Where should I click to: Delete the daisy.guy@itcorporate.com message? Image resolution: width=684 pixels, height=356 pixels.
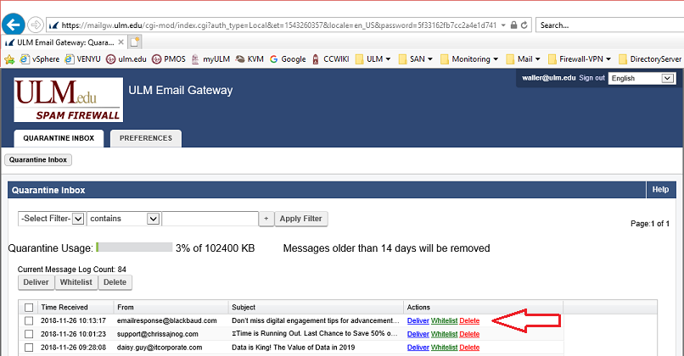click(469, 348)
